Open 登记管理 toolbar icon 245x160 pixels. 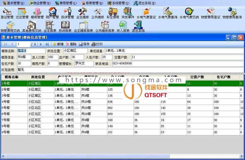7,13
